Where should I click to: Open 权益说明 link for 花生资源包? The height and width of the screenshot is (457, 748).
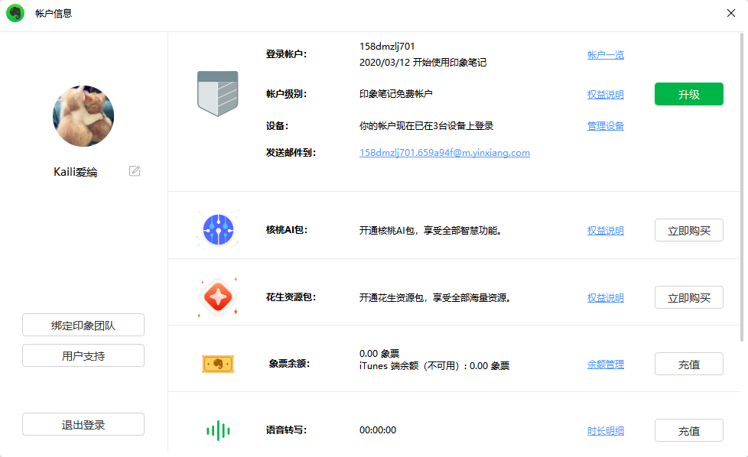coord(606,298)
